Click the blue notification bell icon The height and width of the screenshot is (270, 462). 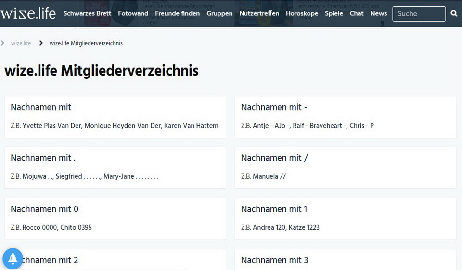point(13,259)
